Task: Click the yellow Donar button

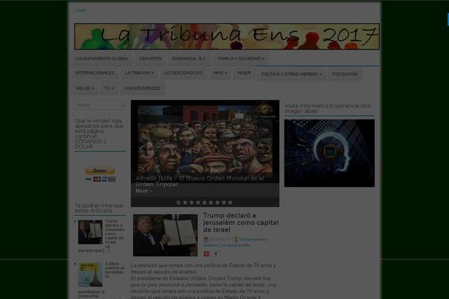Action: point(100,170)
